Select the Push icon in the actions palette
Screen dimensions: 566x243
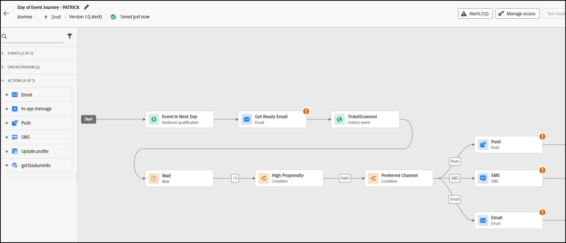tap(15, 123)
